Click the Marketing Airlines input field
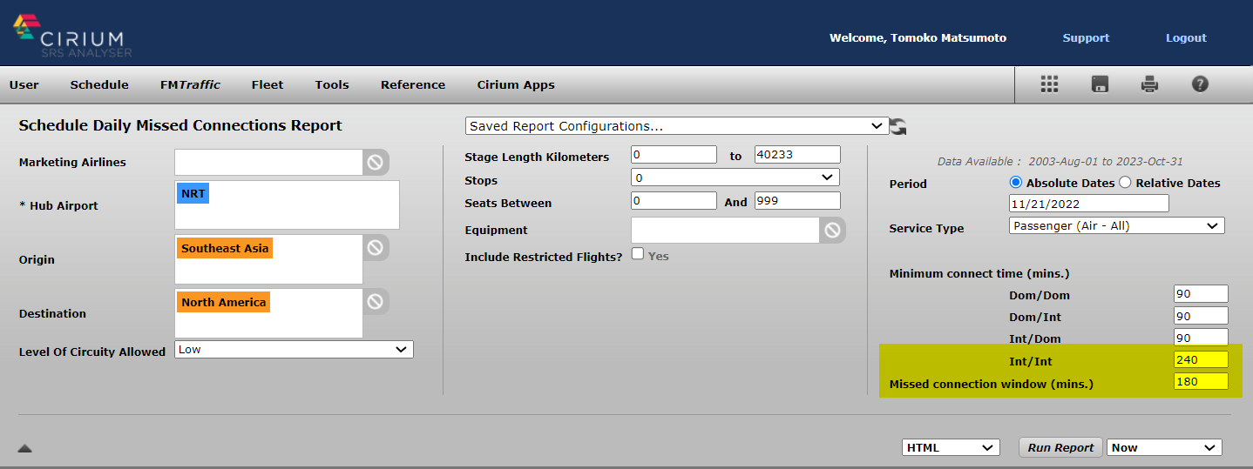Screen dimensions: 1253x469 pyautogui.click(x=268, y=162)
